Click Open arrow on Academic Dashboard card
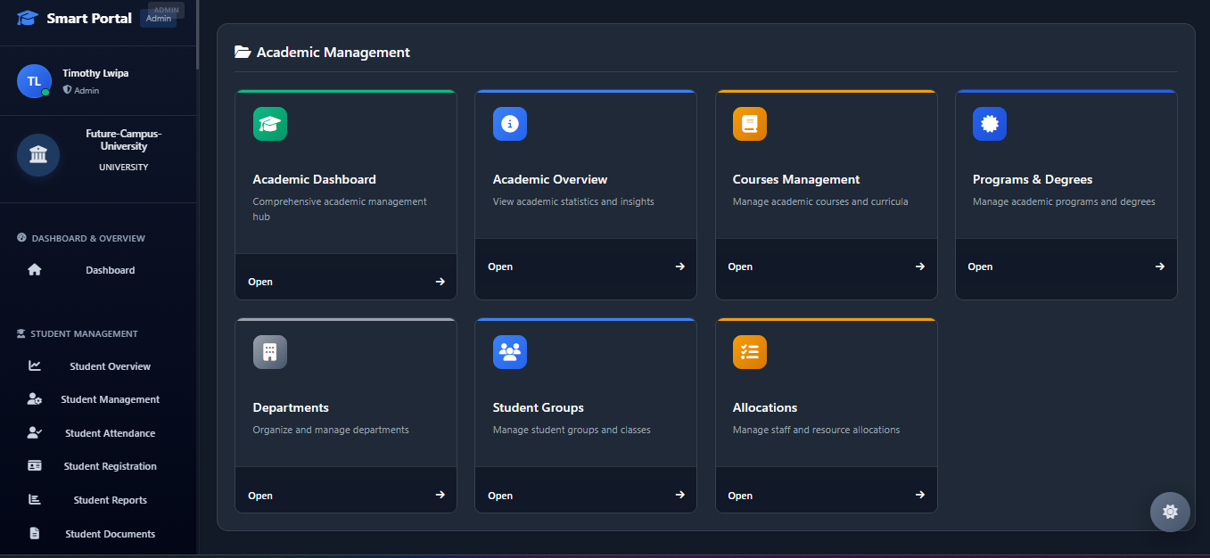Screen dimensions: 1210x558 pyautogui.click(x=440, y=282)
